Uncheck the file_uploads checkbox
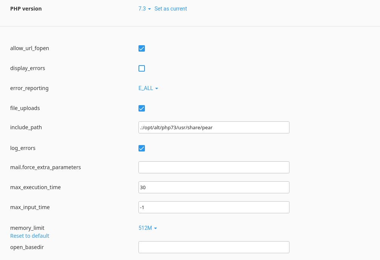Image resolution: width=380 pixels, height=260 pixels. coord(142,109)
